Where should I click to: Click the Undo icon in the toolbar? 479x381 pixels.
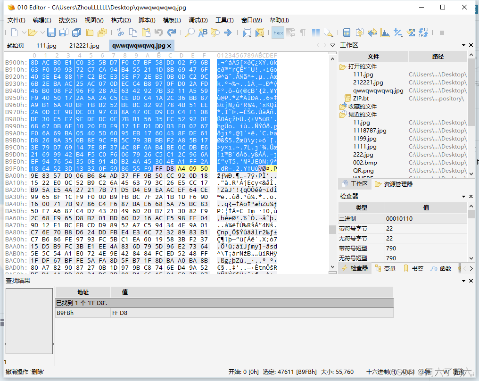point(159,33)
